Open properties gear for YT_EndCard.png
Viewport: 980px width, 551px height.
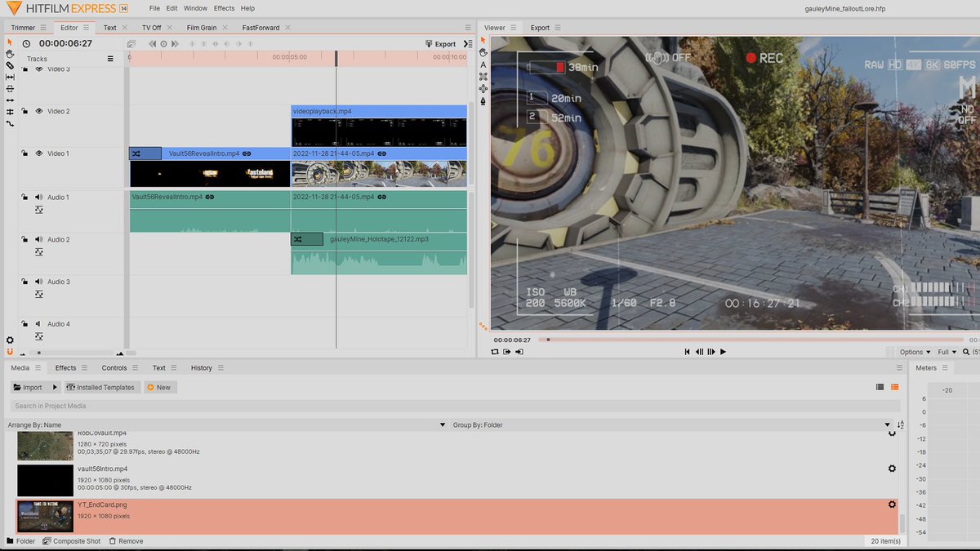tap(892, 504)
